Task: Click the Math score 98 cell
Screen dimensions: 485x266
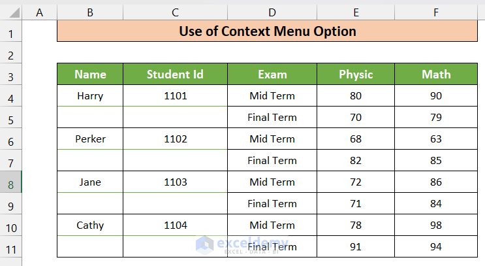Action: click(436, 225)
